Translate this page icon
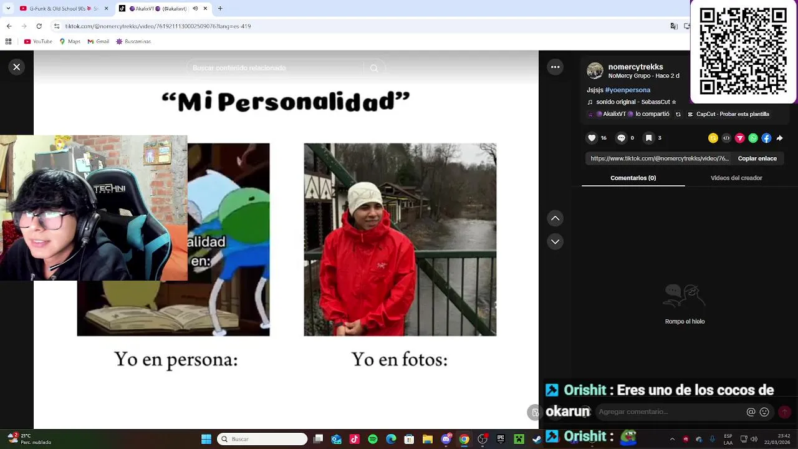The height and width of the screenshot is (449, 798). pos(674,26)
